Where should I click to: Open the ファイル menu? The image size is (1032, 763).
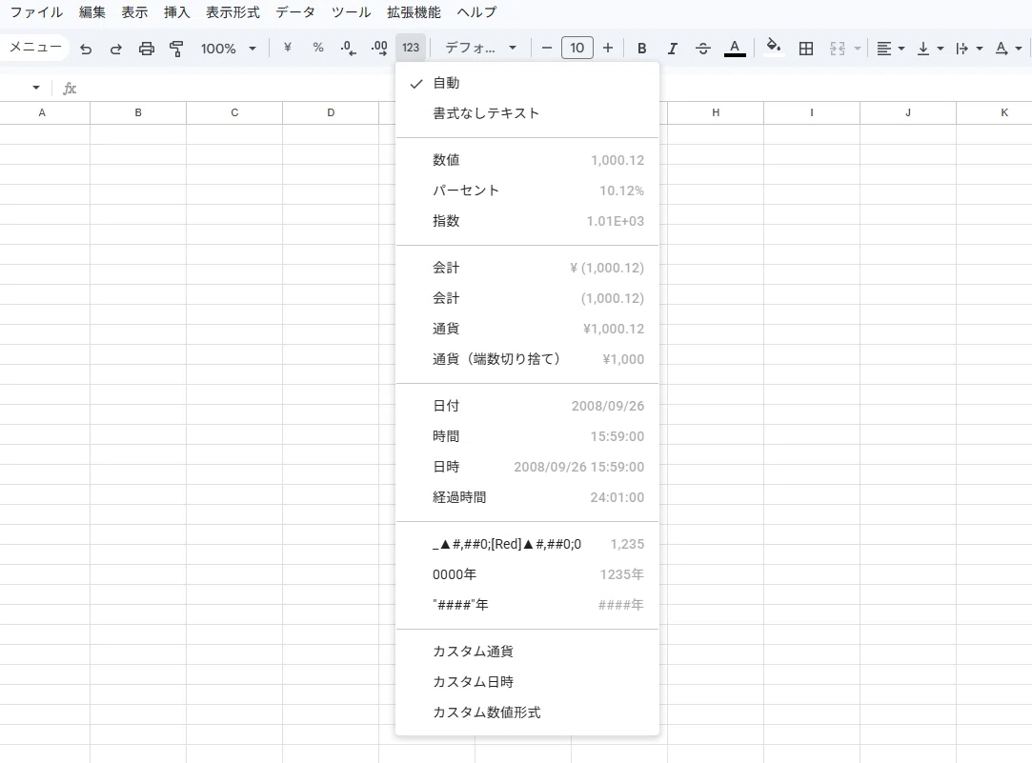36,12
